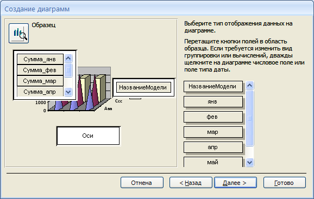
Task: Click the data list down arrow
Action: (68, 92)
